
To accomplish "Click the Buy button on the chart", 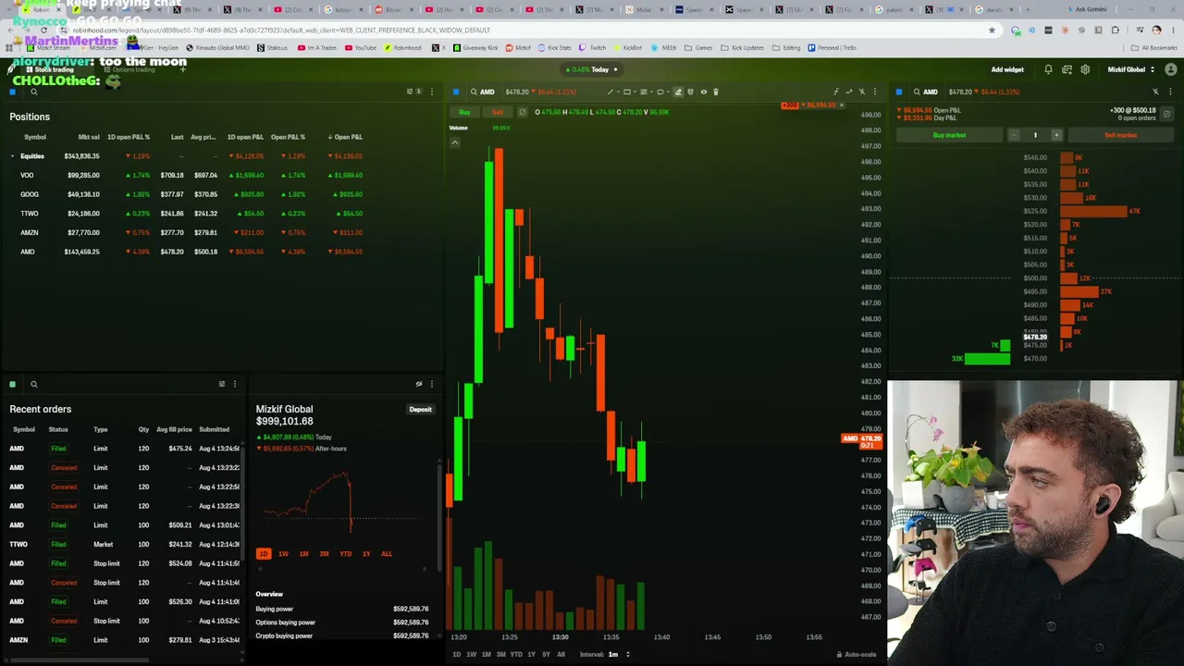I will (464, 112).
